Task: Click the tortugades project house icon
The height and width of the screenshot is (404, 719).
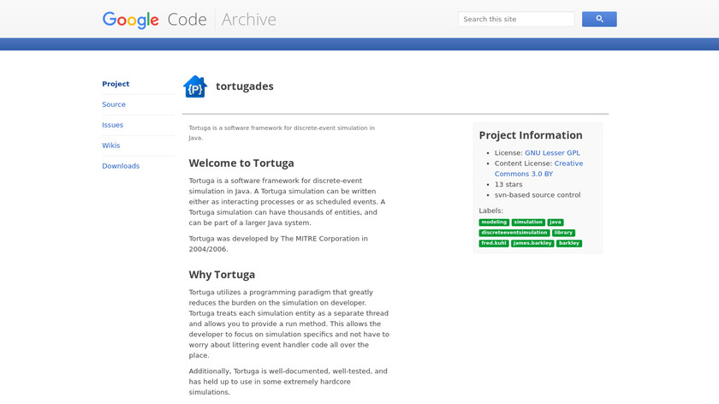Action: click(x=195, y=86)
